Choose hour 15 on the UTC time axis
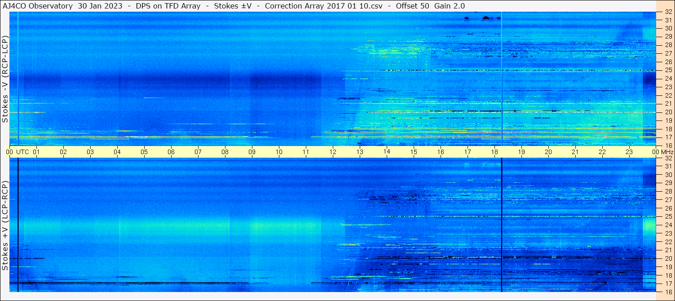The image size is (675, 301). (x=414, y=152)
